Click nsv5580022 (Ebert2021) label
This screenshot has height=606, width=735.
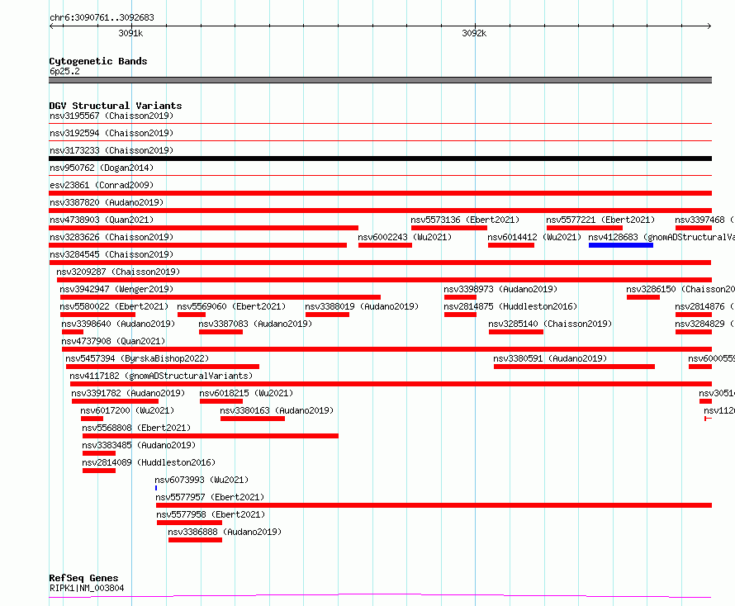coord(114,306)
